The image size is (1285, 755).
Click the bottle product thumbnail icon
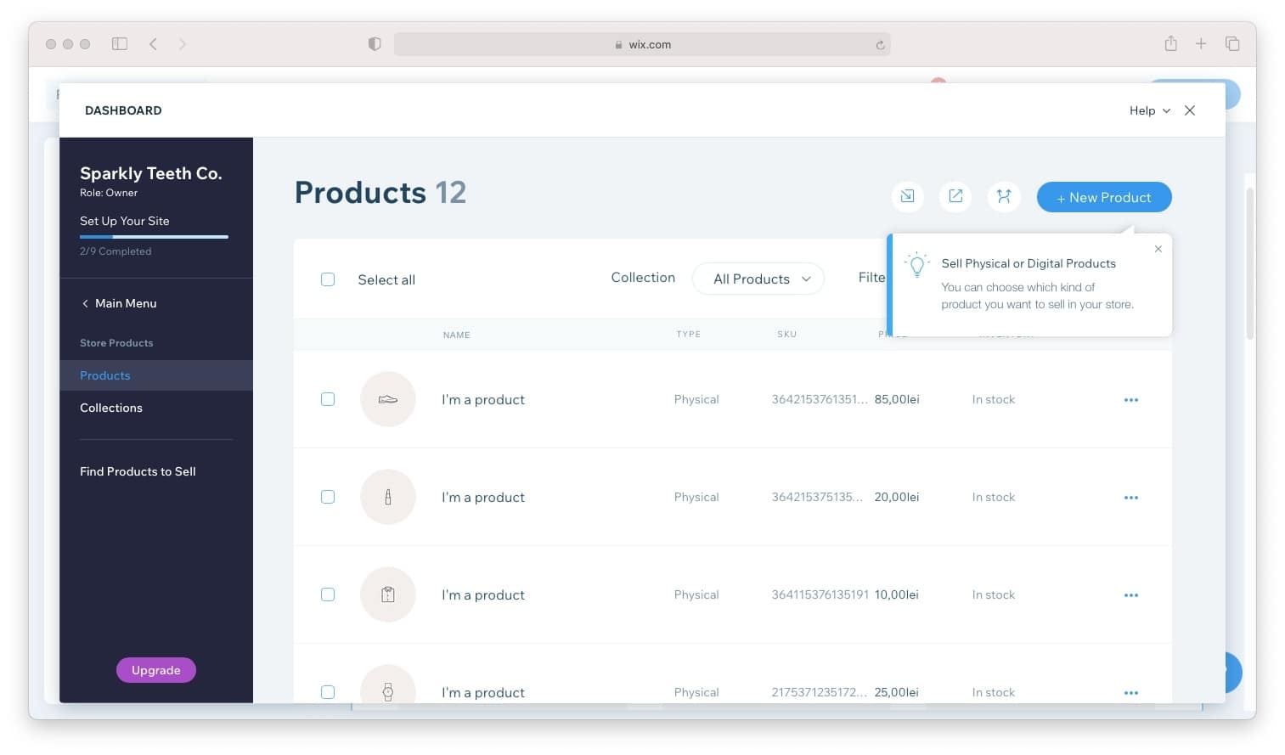tap(388, 497)
